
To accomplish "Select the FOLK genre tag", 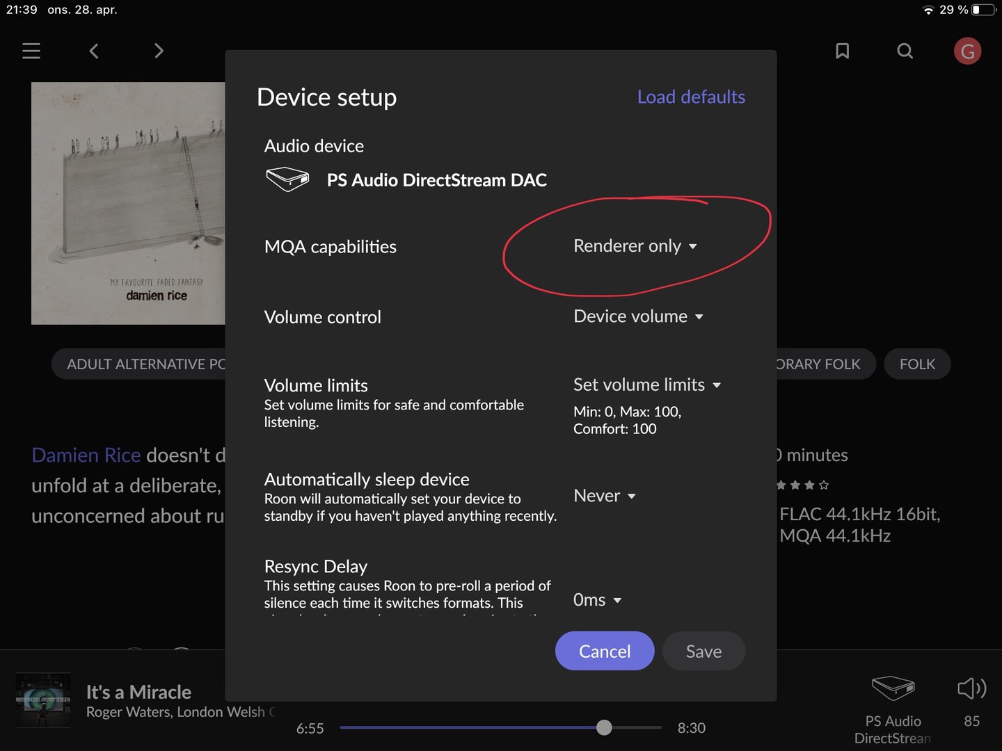I will click(917, 364).
